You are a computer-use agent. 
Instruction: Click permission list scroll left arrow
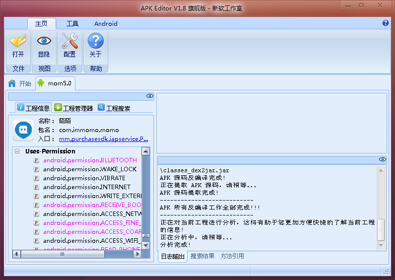[16, 254]
